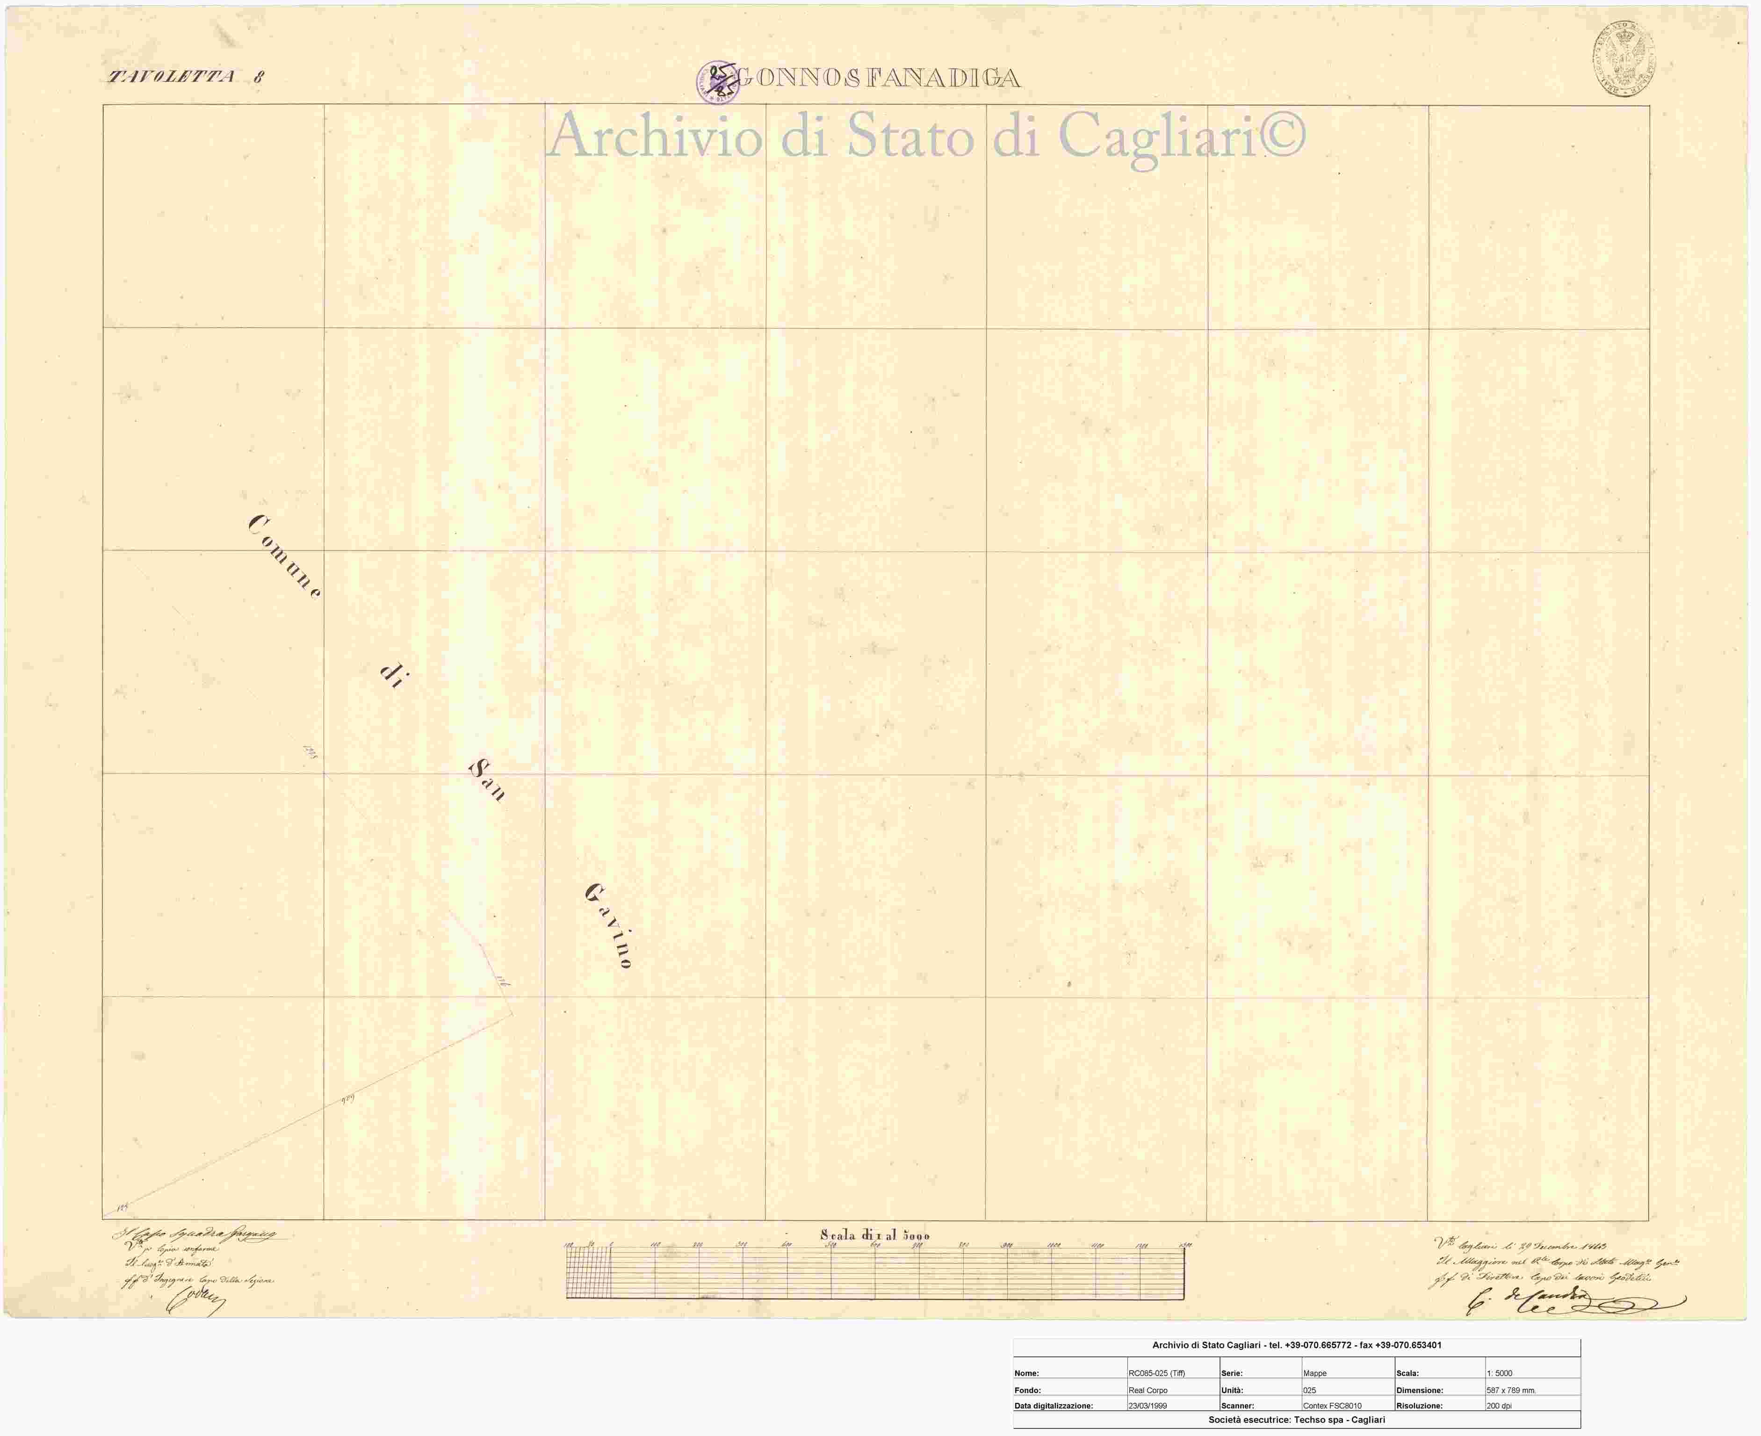
Task: Click the word San on the map
Action: coord(486,780)
